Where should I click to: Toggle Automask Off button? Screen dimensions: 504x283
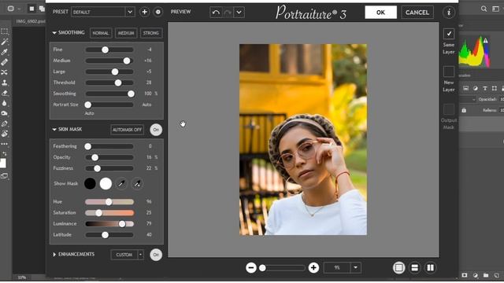coord(127,130)
